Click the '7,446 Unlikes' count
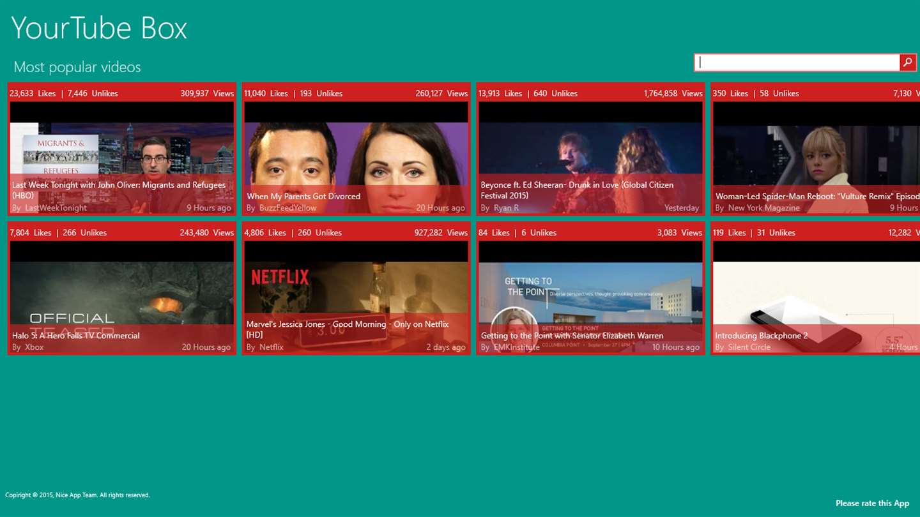Screen dimensions: 920x517 93,93
